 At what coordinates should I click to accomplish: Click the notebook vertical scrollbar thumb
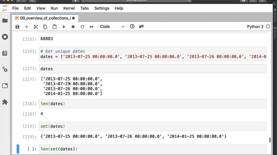(270, 140)
